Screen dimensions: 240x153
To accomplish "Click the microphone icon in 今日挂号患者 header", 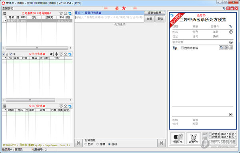I will pos(56,54).
